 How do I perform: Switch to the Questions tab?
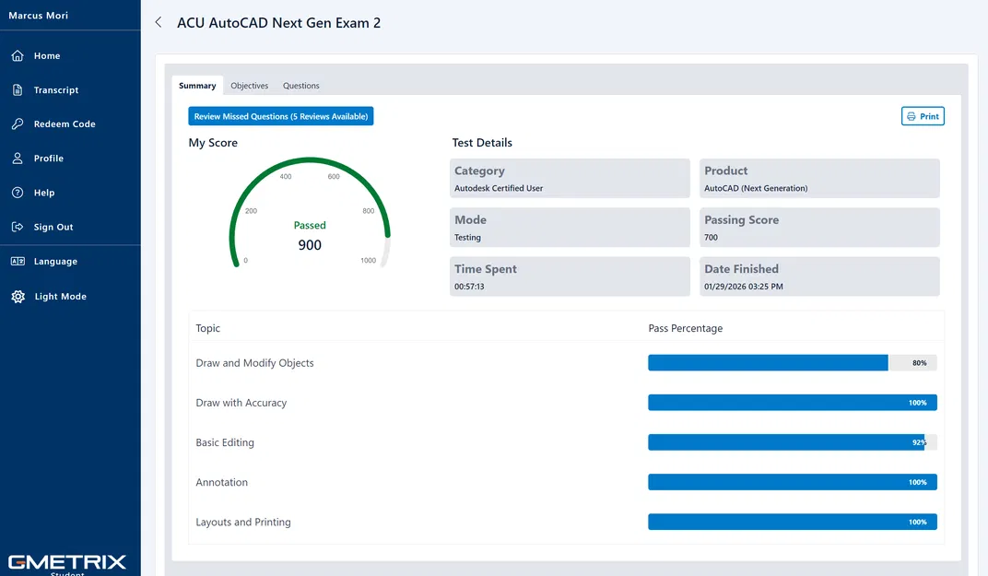click(x=301, y=86)
